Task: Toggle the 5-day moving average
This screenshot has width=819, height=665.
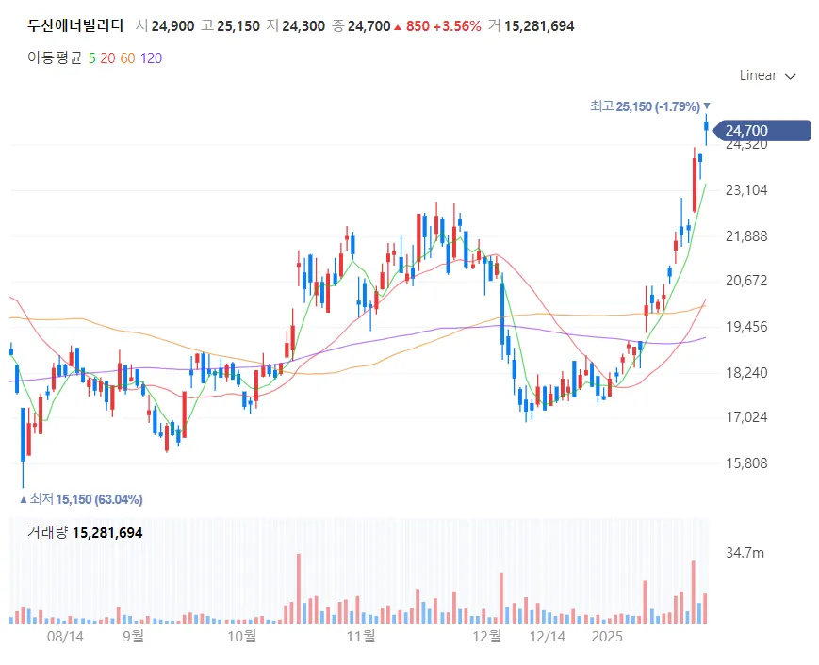Action: point(92,58)
